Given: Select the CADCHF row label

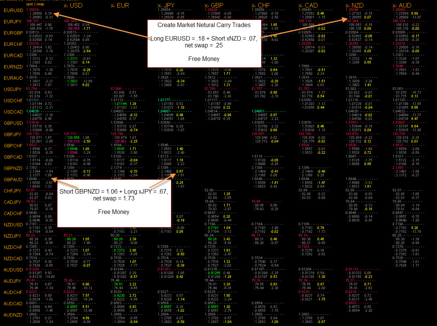Looking at the screenshot, I should pyautogui.click(x=13, y=213).
